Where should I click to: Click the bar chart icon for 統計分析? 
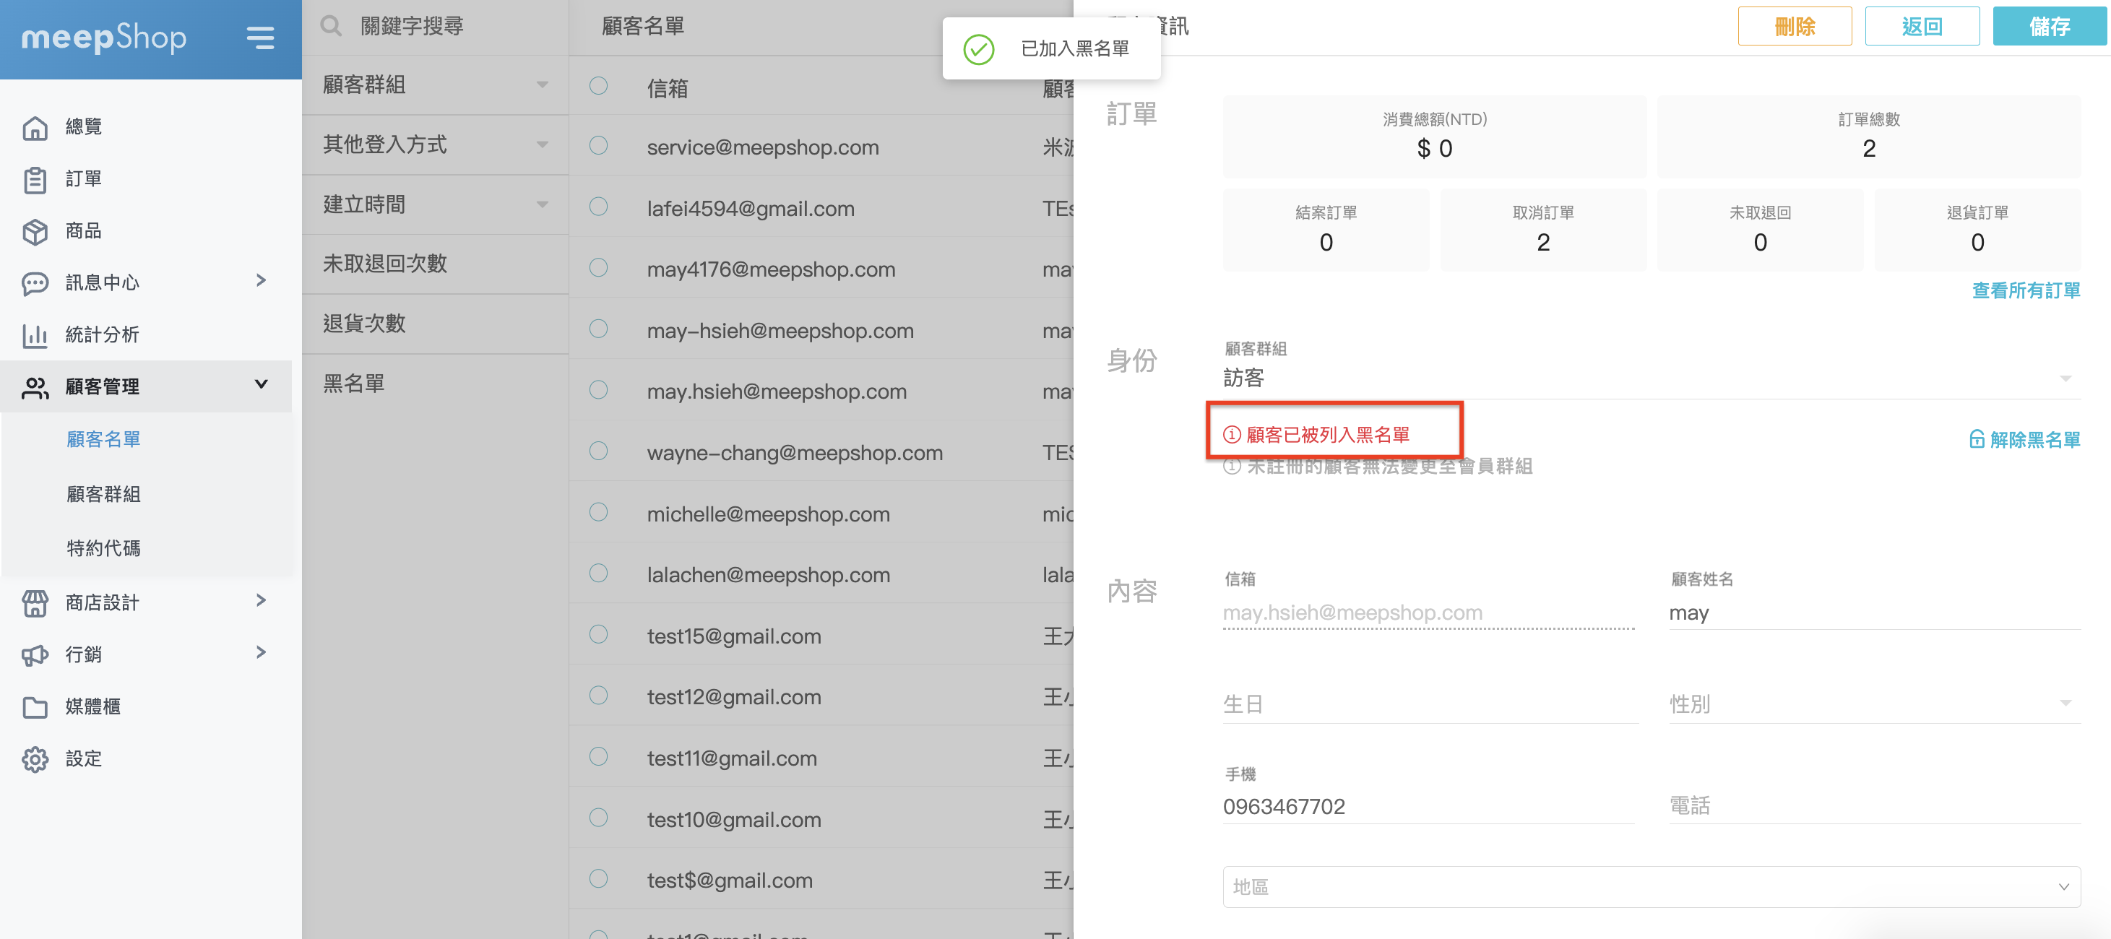(35, 335)
